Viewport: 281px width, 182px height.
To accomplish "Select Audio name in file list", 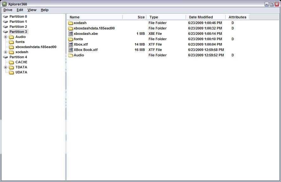I will coord(79,55).
